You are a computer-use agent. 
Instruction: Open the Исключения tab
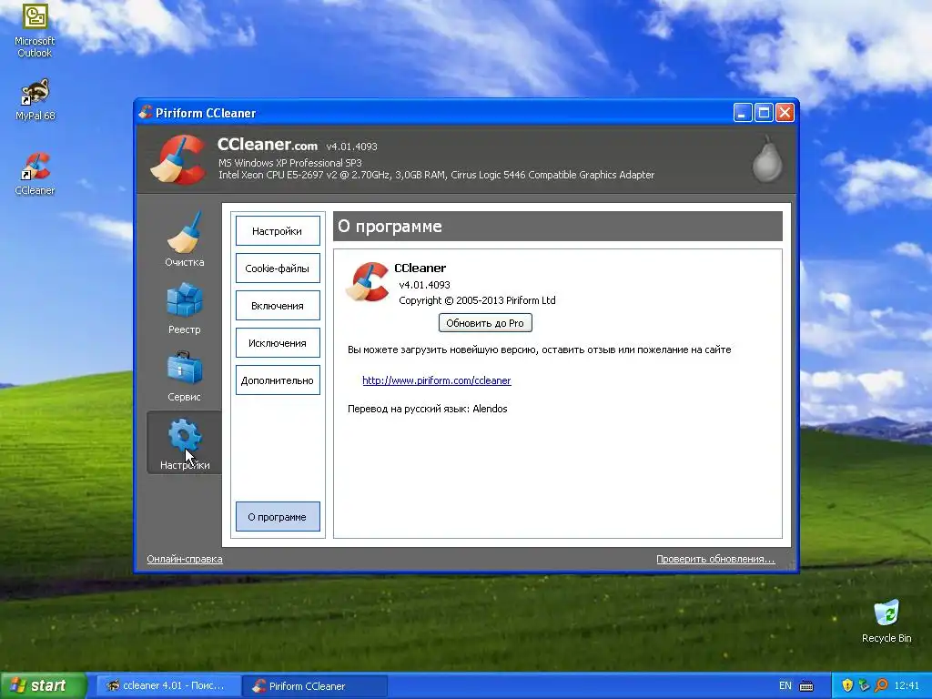[278, 343]
